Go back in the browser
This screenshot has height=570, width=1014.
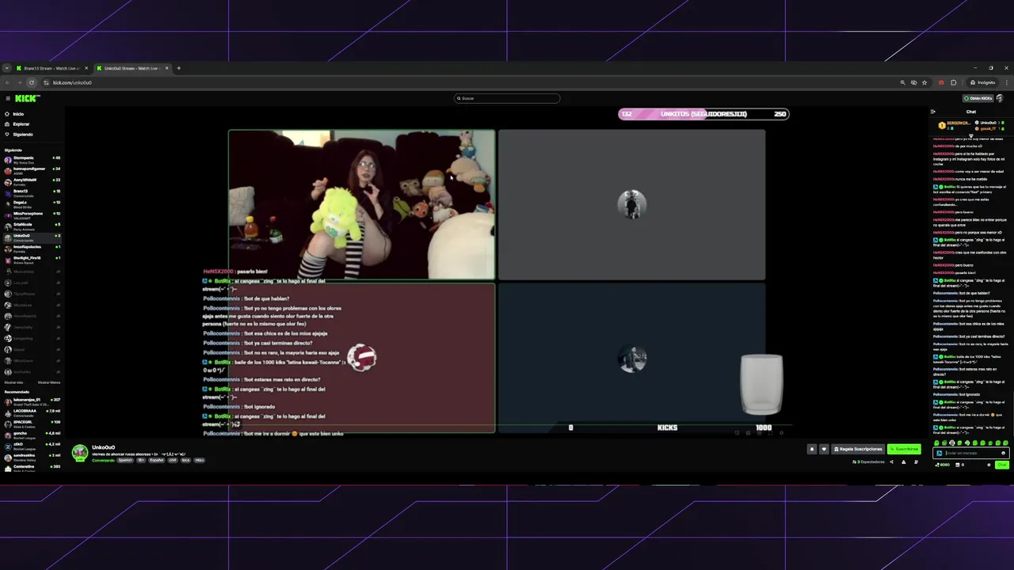tap(8, 82)
